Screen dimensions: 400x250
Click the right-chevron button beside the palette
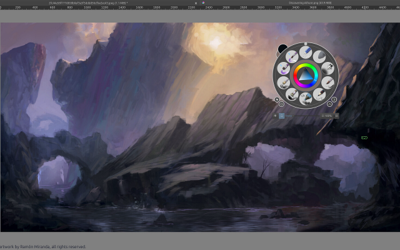coord(334,99)
